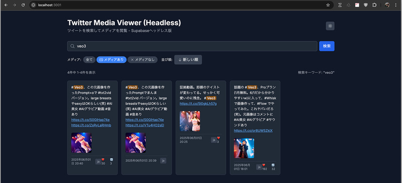Reload the localhost:3001 page
This screenshot has width=402, height=183.
click(x=23, y=5)
